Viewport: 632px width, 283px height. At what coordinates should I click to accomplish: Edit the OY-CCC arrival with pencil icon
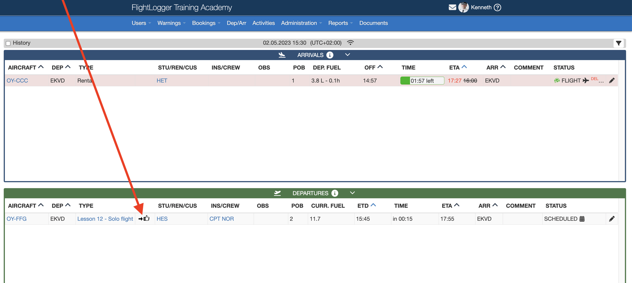coord(611,81)
